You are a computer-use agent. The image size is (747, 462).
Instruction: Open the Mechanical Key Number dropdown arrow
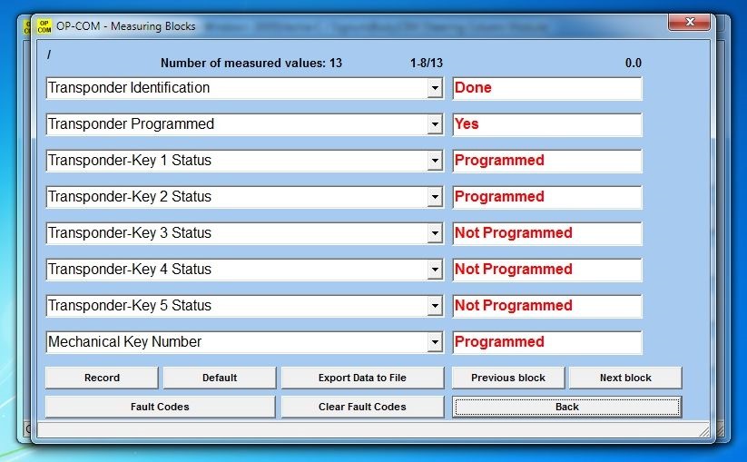[x=435, y=342]
